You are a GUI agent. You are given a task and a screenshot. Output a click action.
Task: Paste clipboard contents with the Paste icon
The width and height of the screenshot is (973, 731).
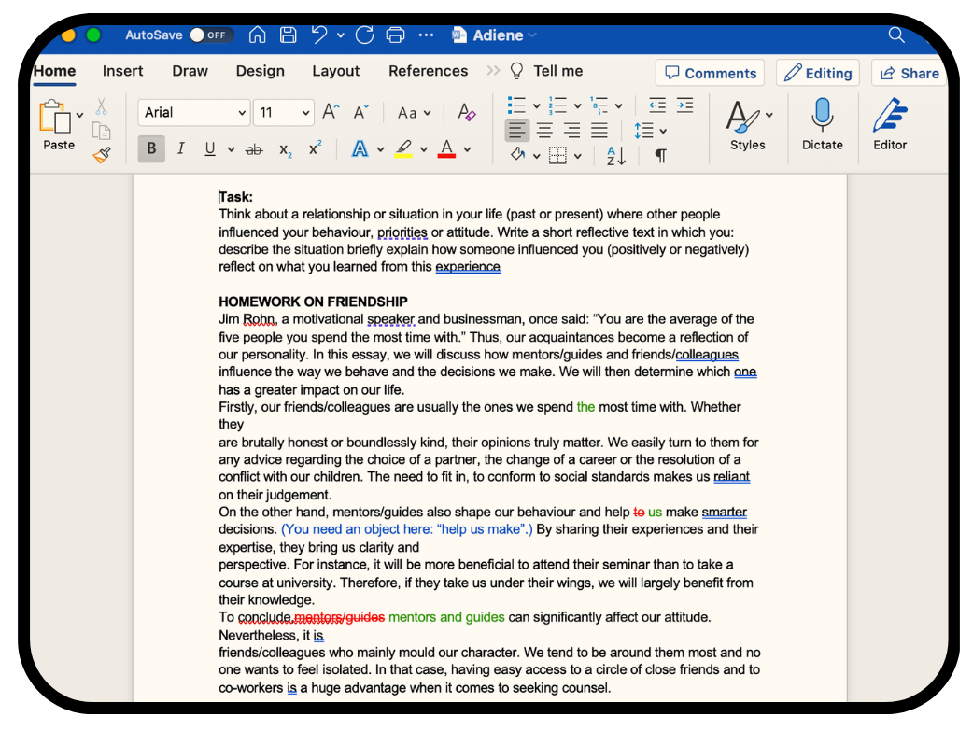[54, 117]
